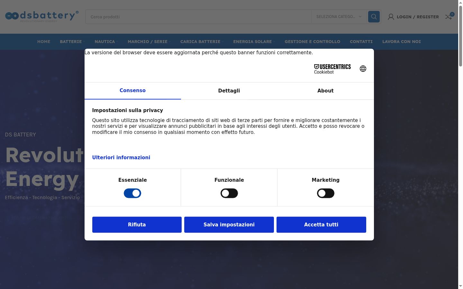
Task: Switch to the About tab
Action: point(325,91)
